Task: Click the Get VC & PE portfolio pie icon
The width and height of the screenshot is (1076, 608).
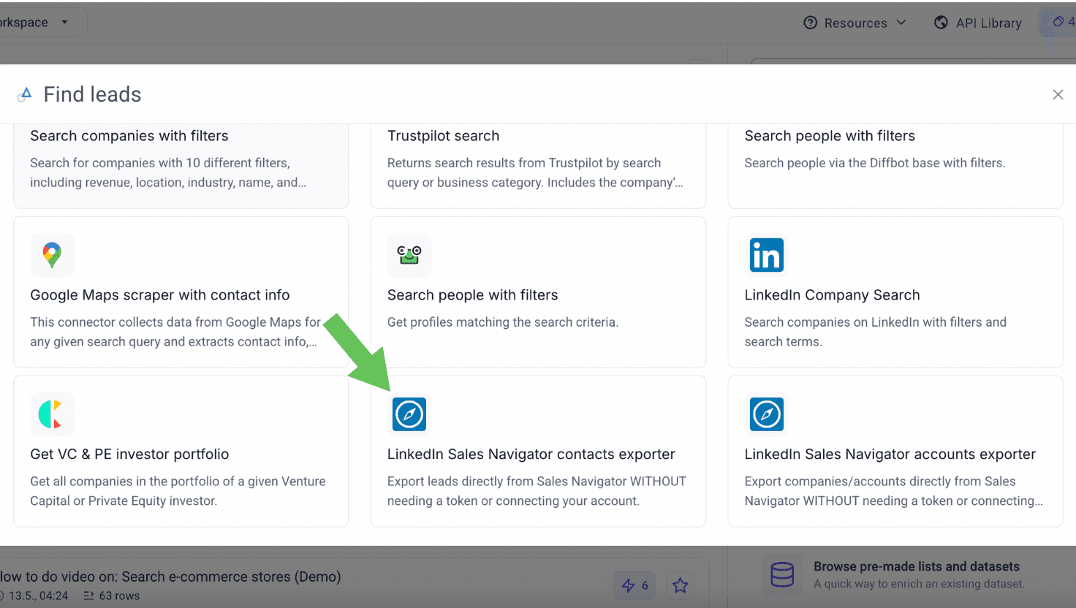Action: point(52,414)
